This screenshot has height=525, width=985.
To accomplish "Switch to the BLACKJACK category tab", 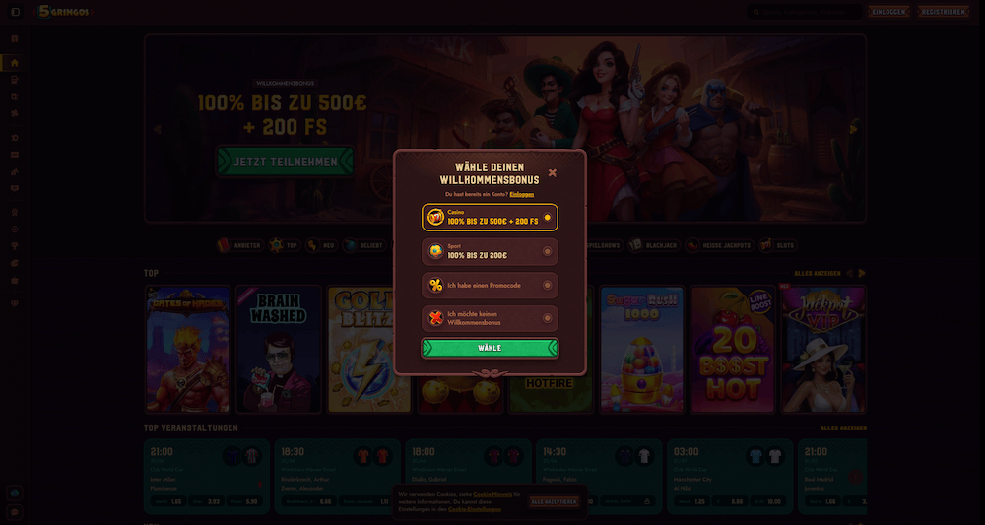I will pyautogui.click(x=654, y=245).
